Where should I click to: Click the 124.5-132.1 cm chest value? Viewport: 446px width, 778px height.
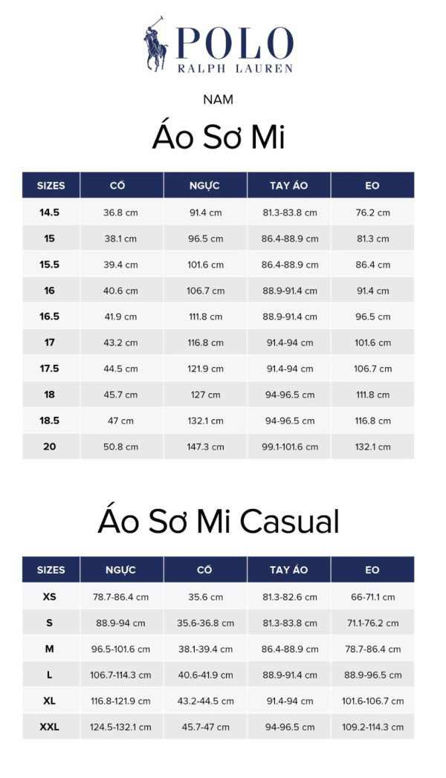[x=120, y=727]
